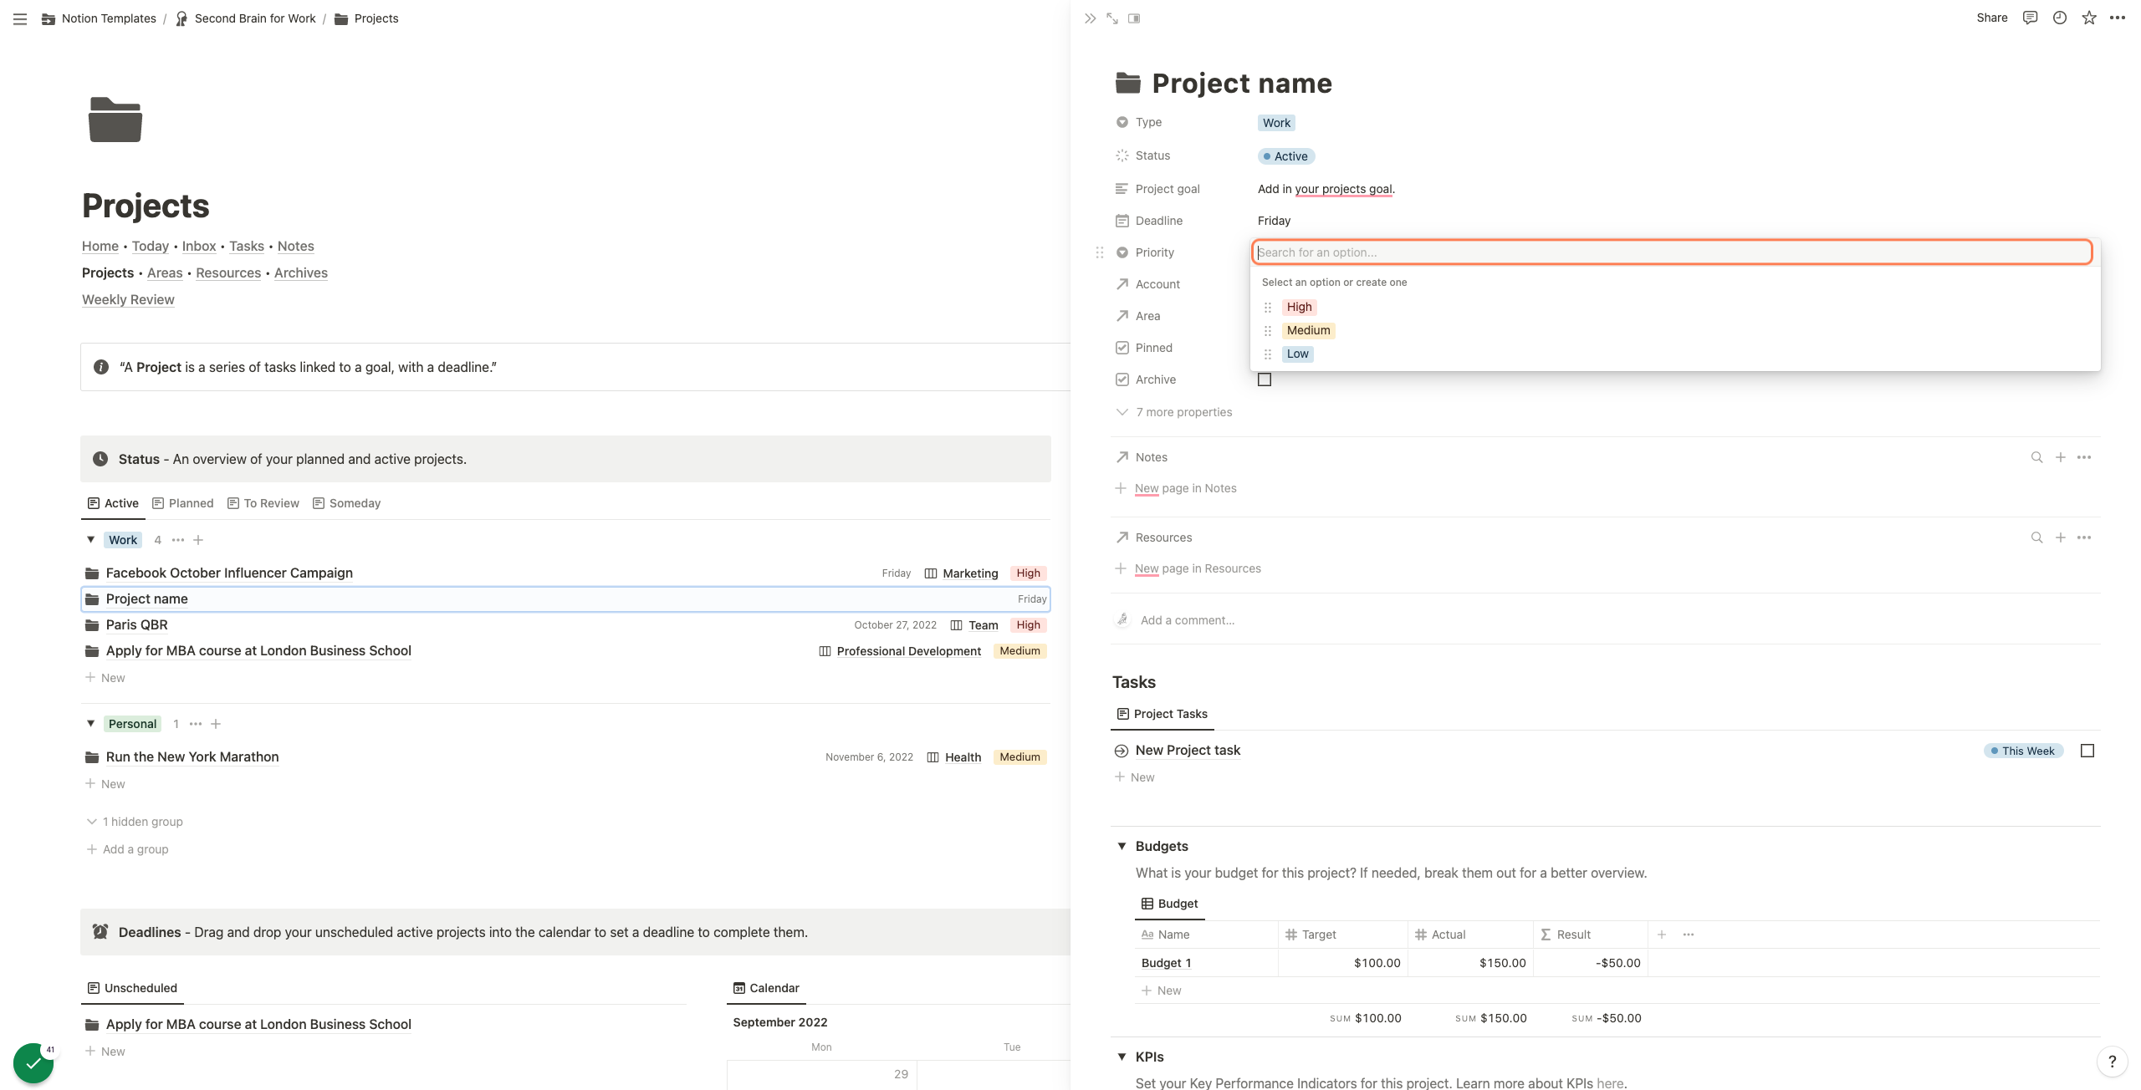
Task: Select the Calendar view tab
Action: [x=766, y=988]
